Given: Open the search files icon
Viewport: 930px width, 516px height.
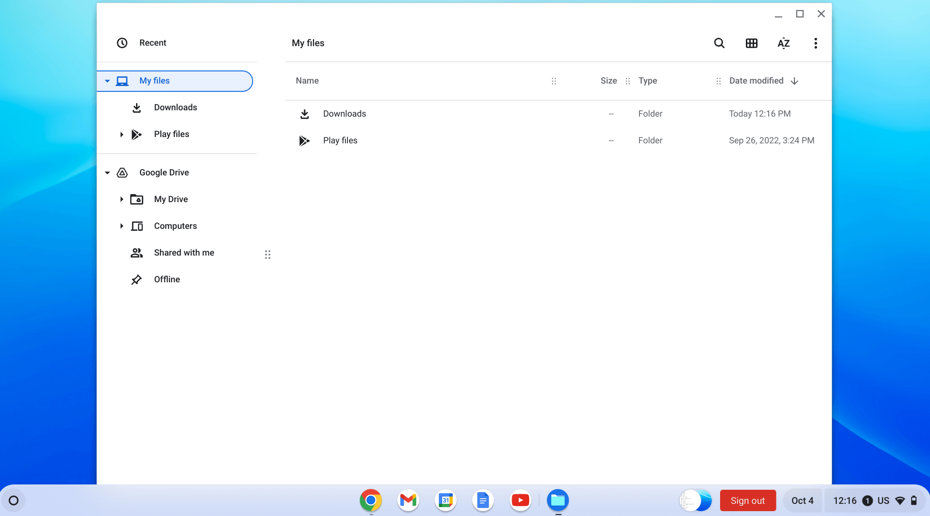Looking at the screenshot, I should pyautogui.click(x=719, y=43).
